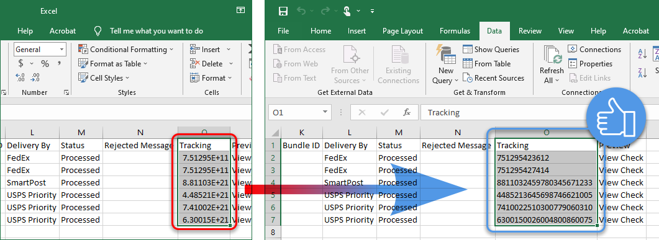The image size is (659, 240).
Task: Open the Number group dialog launcher
Action: point(66,92)
